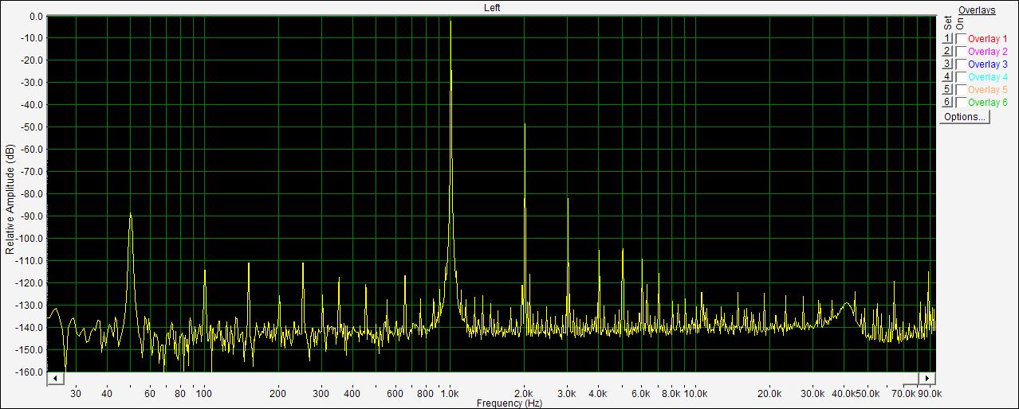Click the green Overlay 6 label

point(987,103)
